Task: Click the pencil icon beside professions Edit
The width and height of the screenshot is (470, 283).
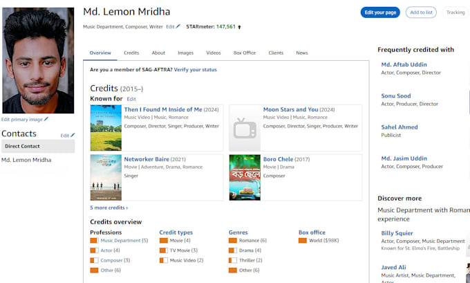Action: pyautogui.click(x=178, y=26)
